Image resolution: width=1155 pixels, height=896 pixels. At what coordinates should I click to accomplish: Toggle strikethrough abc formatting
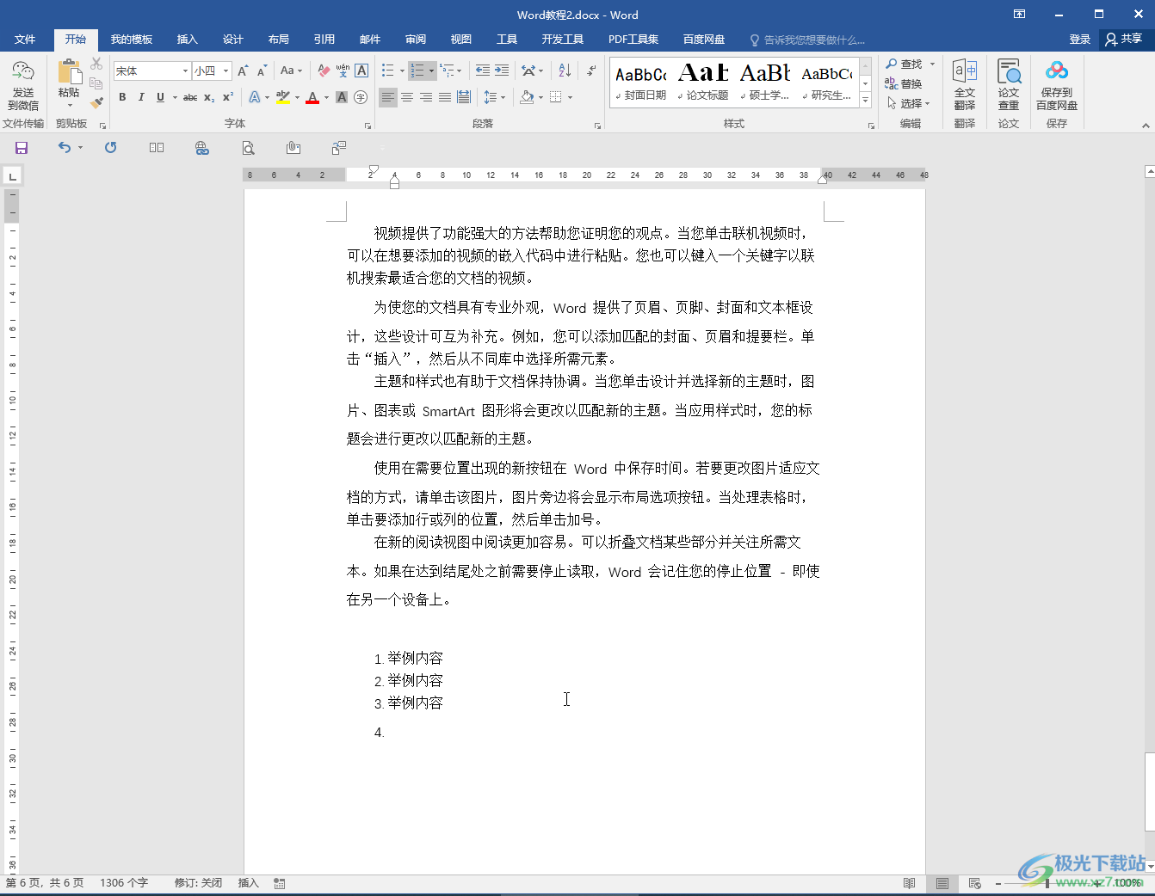tap(190, 97)
